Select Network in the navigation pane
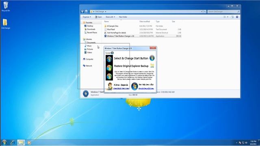The height and width of the screenshot is (146, 260). pos(89,66)
